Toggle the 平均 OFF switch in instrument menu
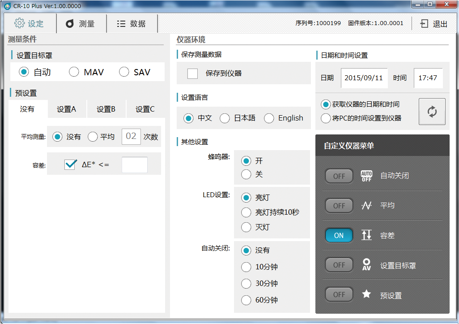This screenshot has height=324, width=459. 339,206
